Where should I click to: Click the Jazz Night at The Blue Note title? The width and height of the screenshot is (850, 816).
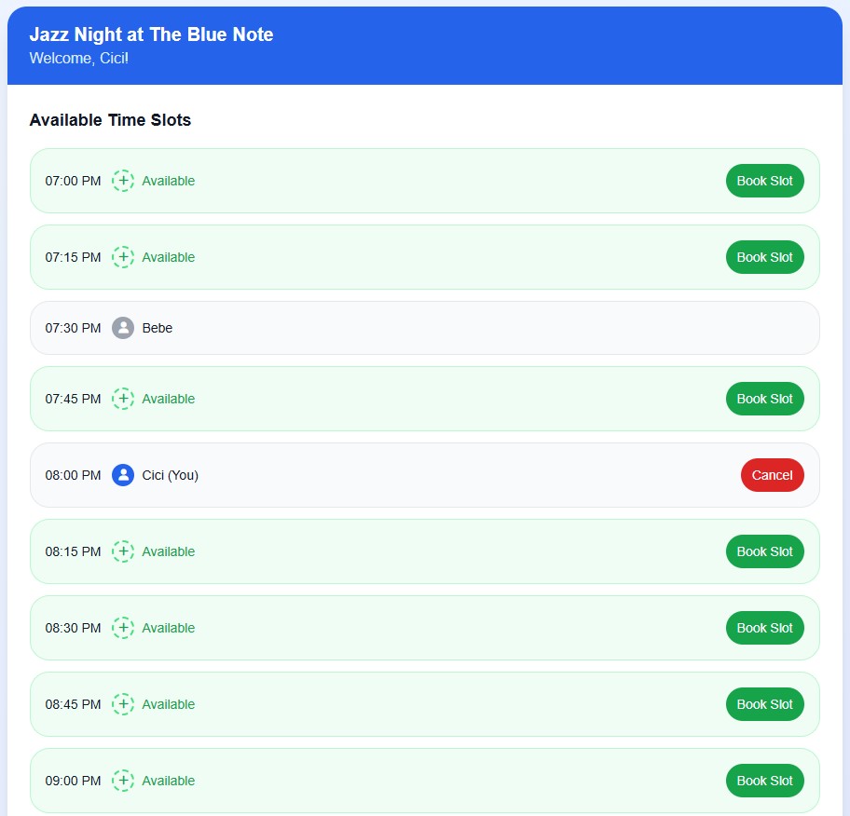coord(151,34)
